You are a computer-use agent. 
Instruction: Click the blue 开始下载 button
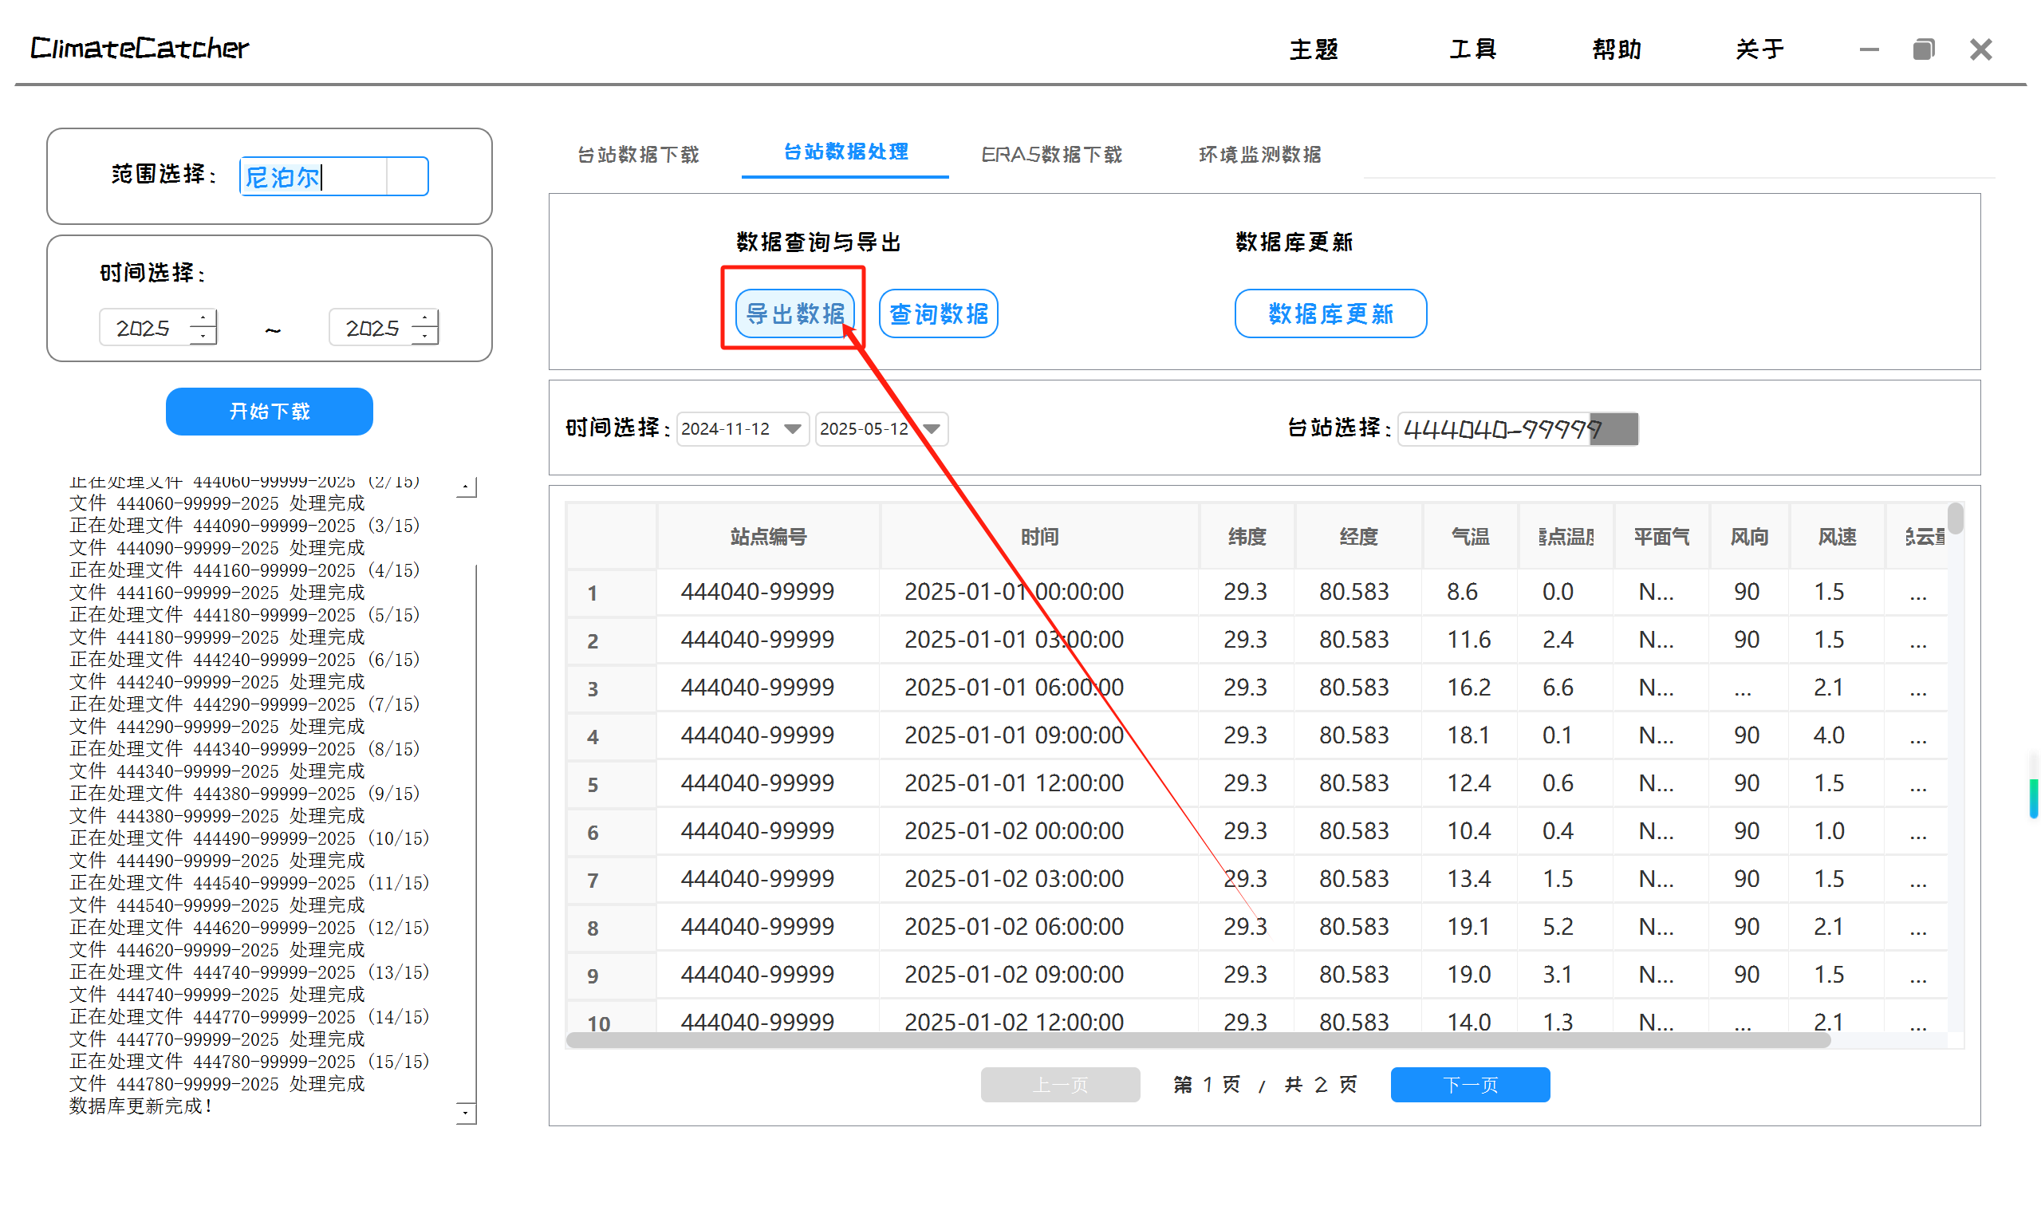click(x=269, y=412)
